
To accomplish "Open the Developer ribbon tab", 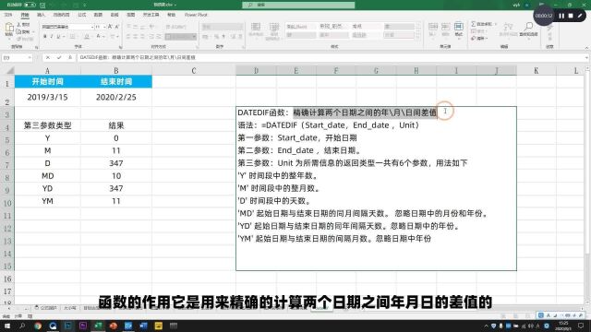I will pos(151,15).
